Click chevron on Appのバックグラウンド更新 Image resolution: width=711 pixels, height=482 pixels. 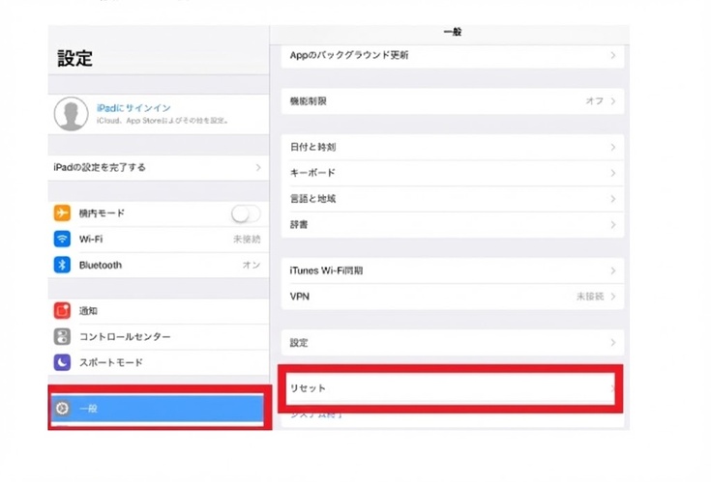[613, 55]
